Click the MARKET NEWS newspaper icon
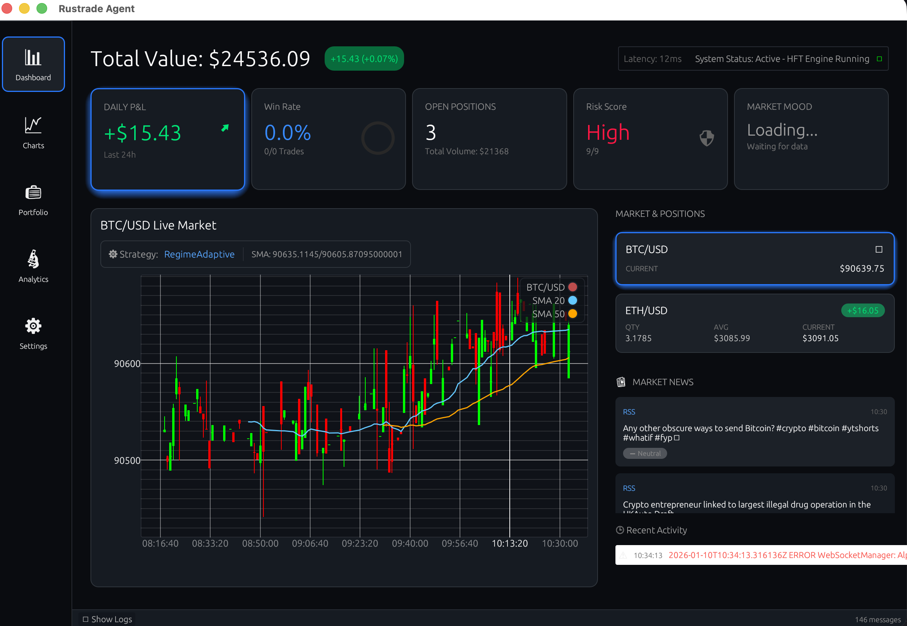Image resolution: width=907 pixels, height=626 pixels. (x=621, y=382)
